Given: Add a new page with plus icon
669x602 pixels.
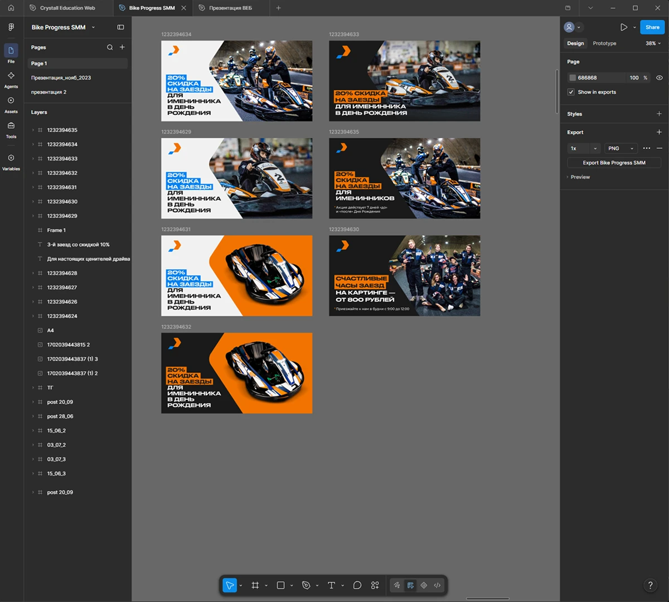Looking at the screenshot, I should coord(122,47).
